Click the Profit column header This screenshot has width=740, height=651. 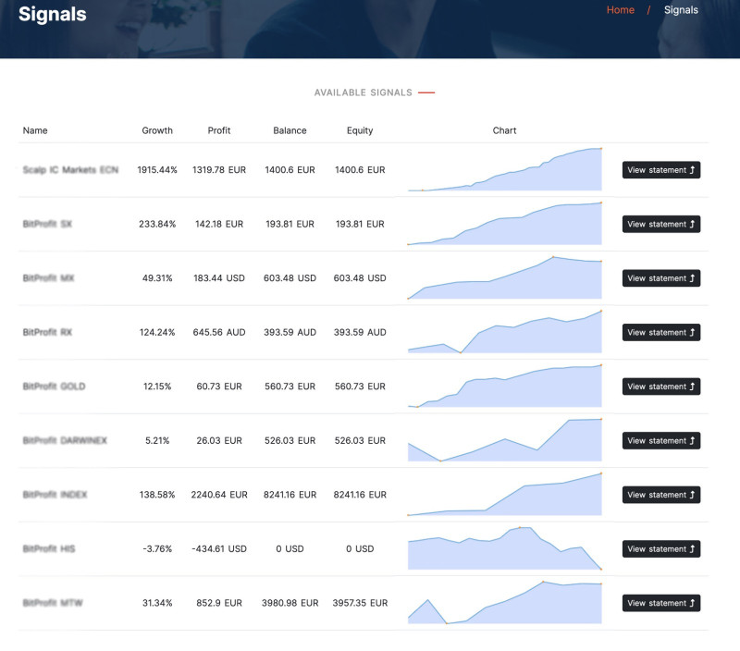click(x=219, y=130)
